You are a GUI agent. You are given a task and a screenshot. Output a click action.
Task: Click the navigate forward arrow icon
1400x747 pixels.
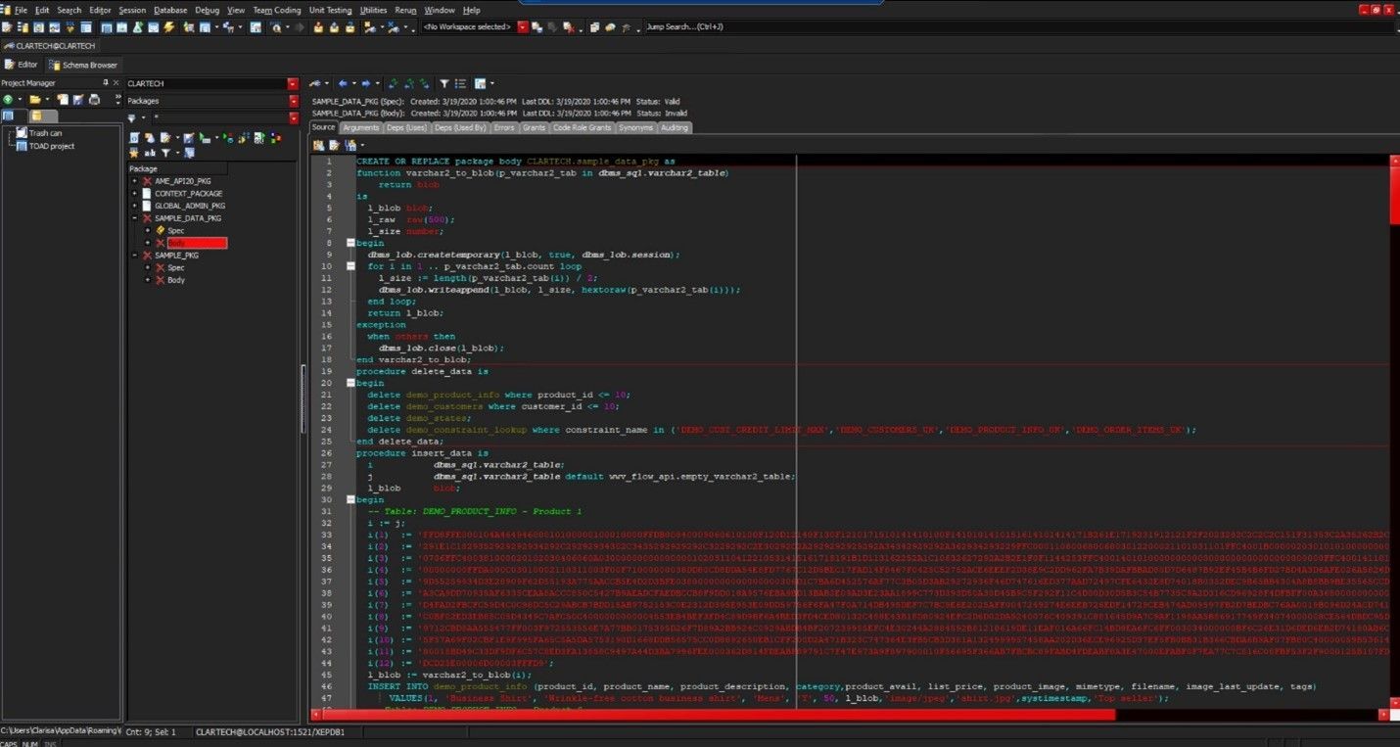[x=365, y=84]
